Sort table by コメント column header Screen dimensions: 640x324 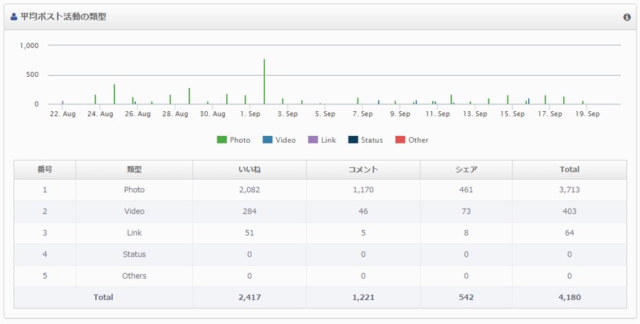pyautogui.click(x=363, y=170)
